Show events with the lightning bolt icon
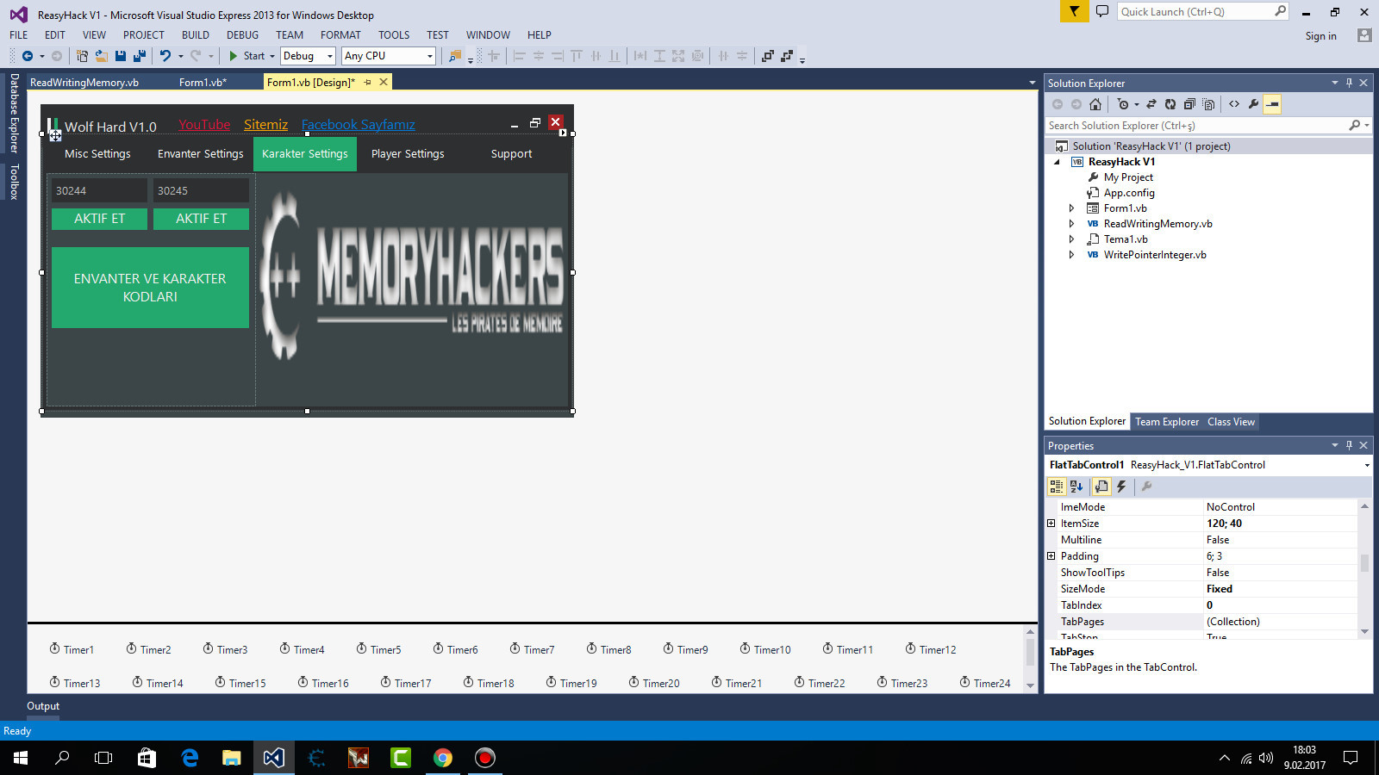1379x775 pixels. (1121, 487)
